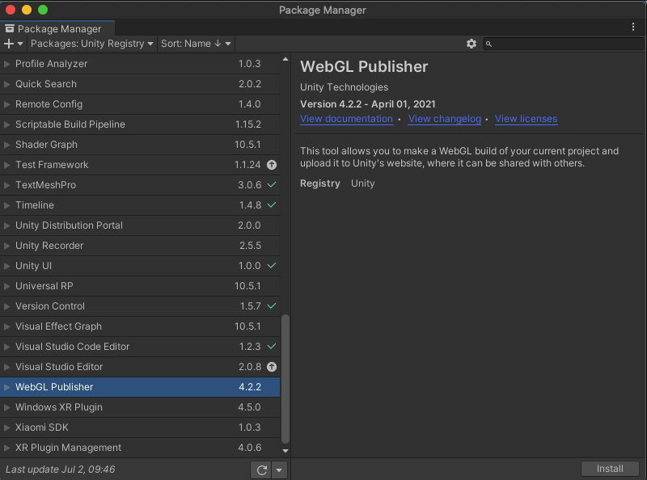Open the Sort: Name dropdown
Image resolution: width=647 pixels, height=480 pixels.
(196, 44)
